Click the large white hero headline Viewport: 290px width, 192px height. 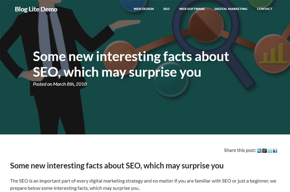[x=130, y=64]
